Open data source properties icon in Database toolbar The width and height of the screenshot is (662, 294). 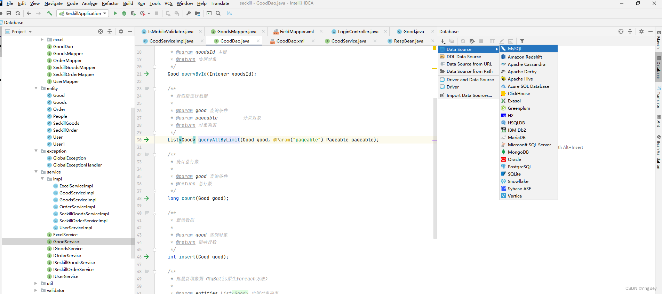(x=472, y=41)
